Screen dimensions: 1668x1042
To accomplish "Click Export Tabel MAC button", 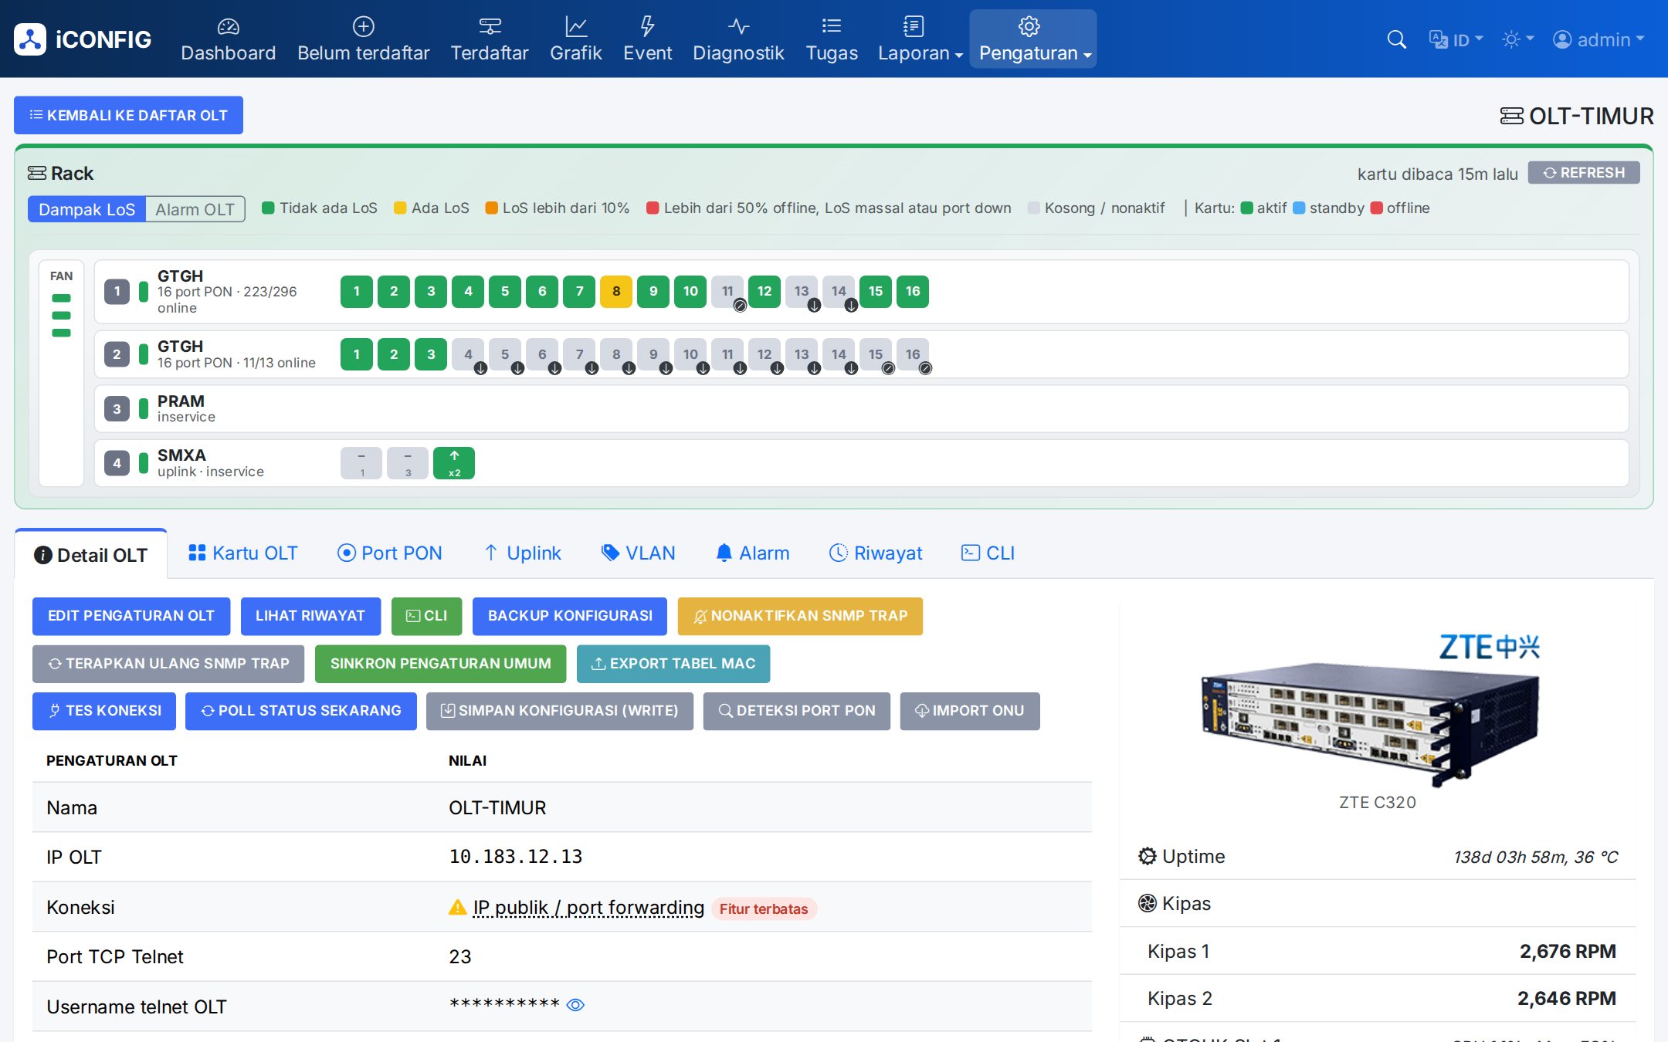I will (673, 664).
